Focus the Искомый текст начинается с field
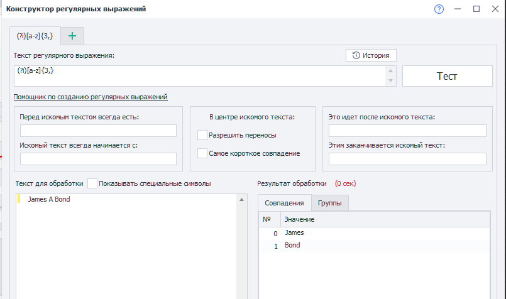This screenshot has width=506, height=299. coord(99,159)
